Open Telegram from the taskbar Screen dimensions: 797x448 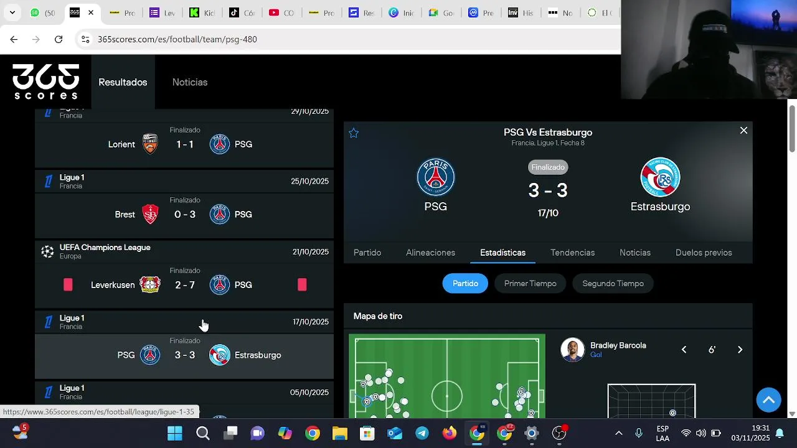422,433
